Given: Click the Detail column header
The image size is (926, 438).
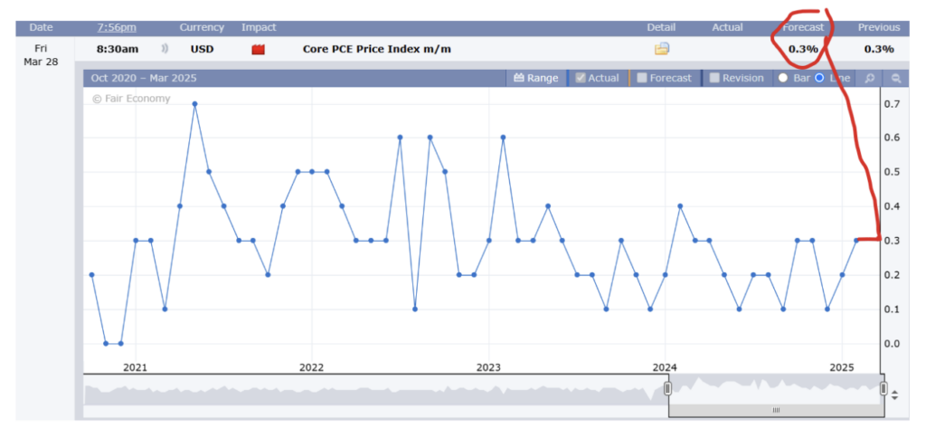Looking at the screenshot, I should tap(661, 27).
